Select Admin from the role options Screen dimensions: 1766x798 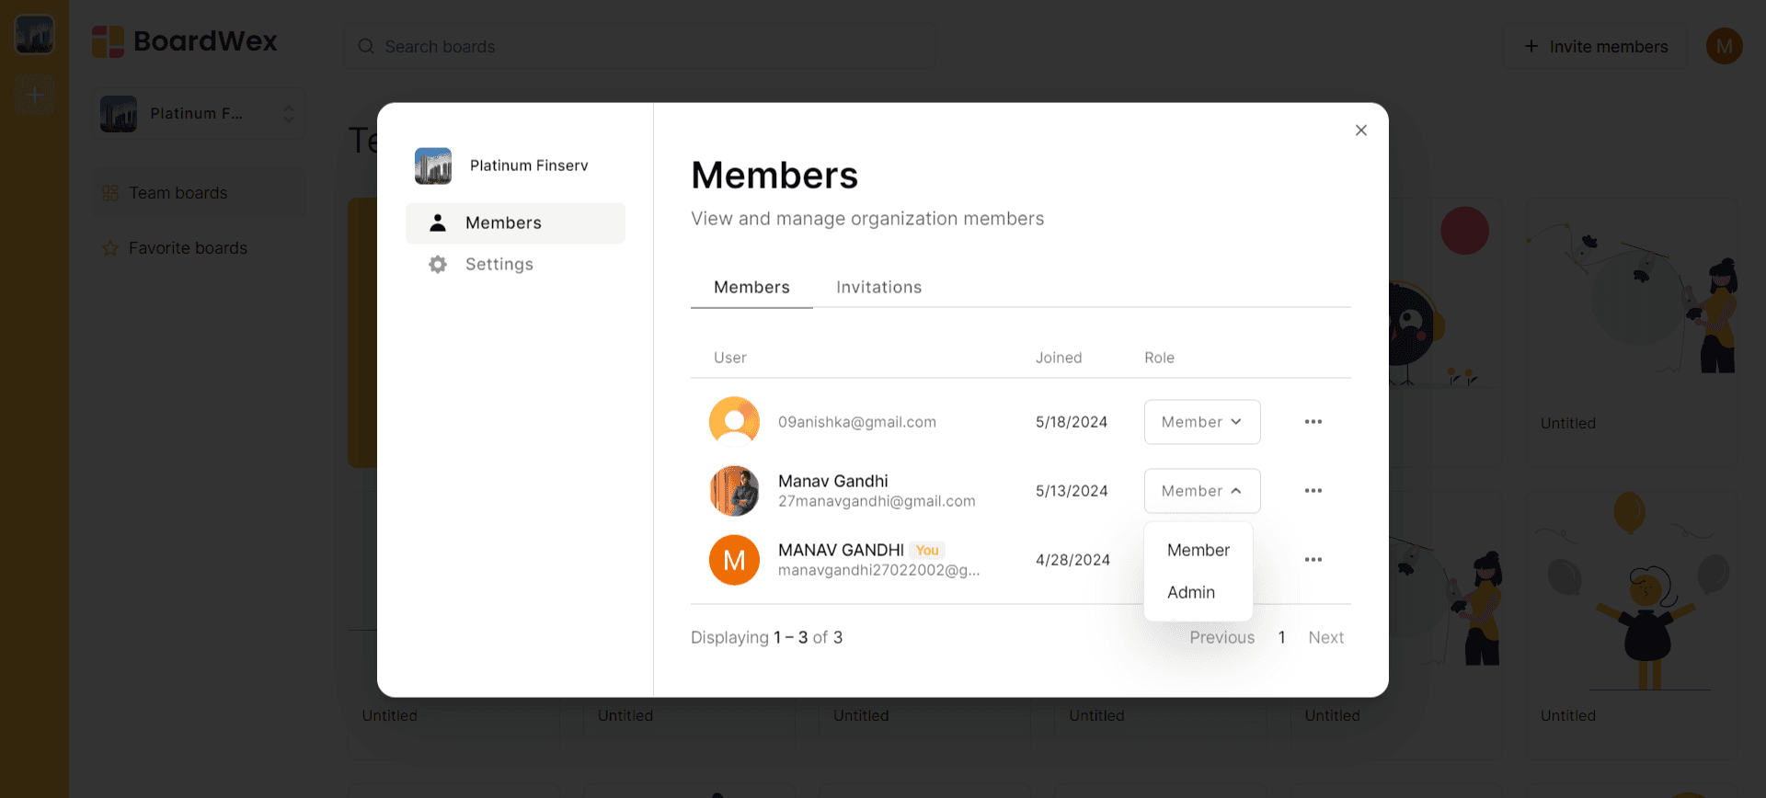[x=1191, y=593]
